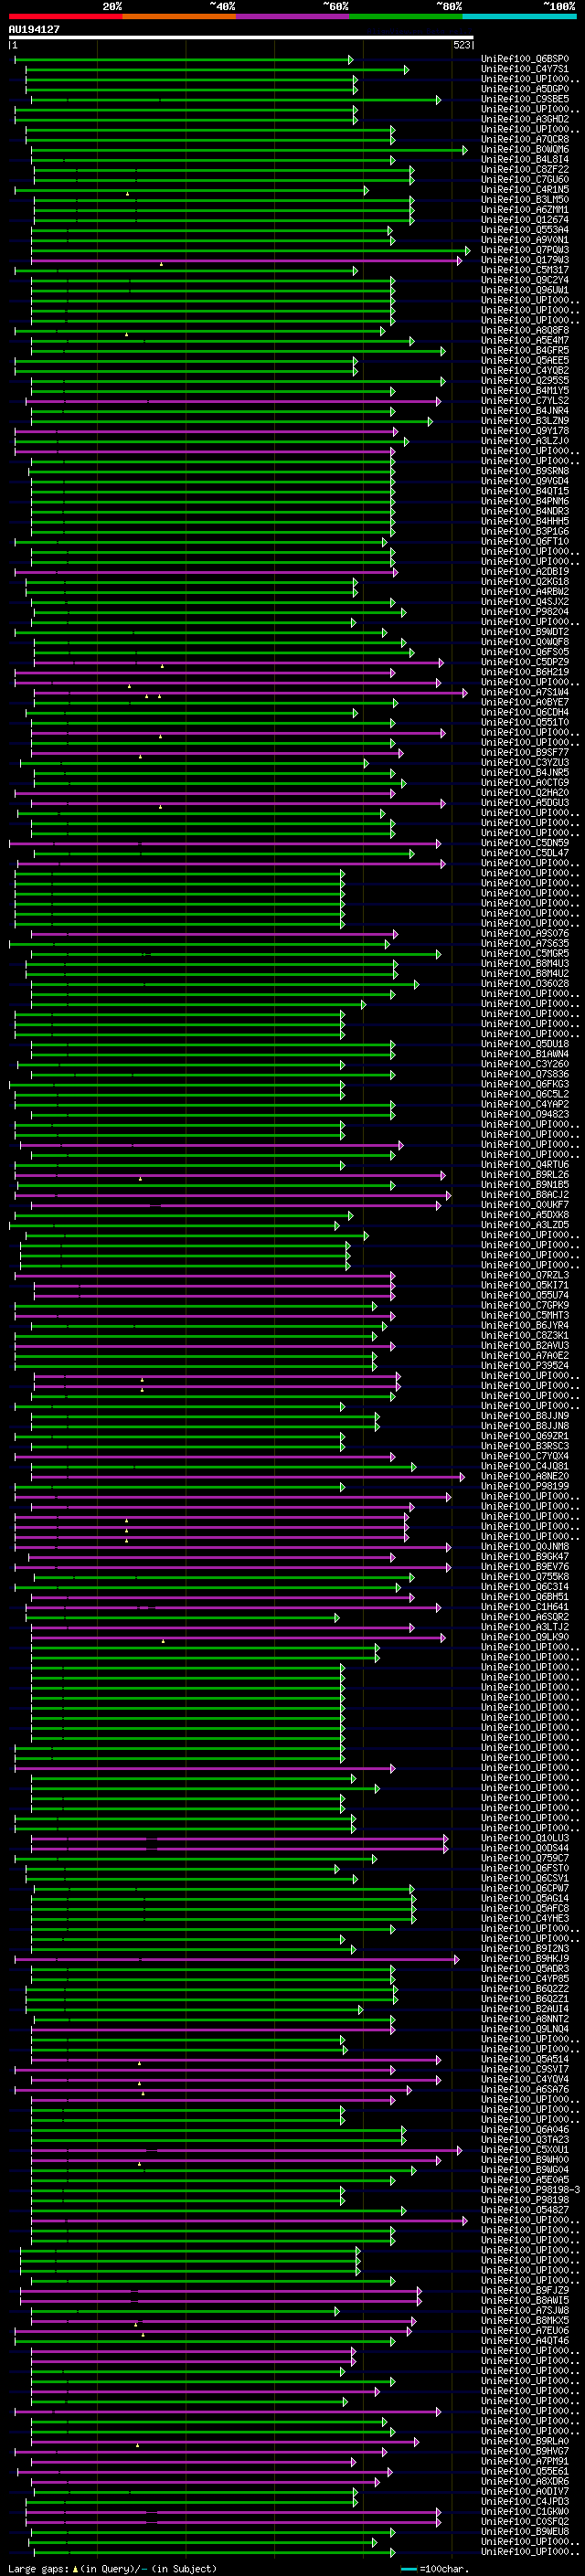This screenshot has width=585, height=2576.
Task: Select hit label UniRef100_Q0WQF8
Action: [x=525, y=642]
